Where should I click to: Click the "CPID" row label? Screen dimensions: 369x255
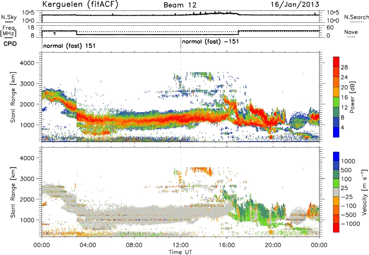click(10, 44)
